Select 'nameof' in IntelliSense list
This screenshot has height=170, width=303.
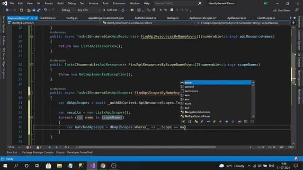point(216,87)
